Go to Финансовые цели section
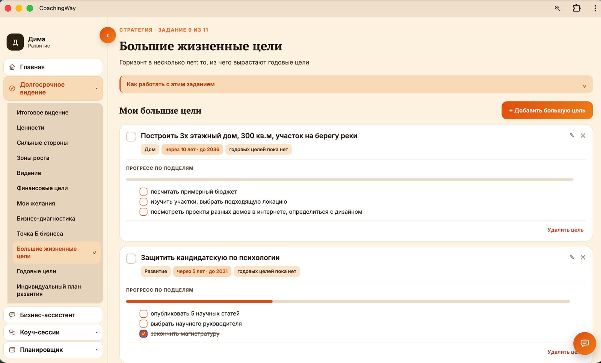 42,188
